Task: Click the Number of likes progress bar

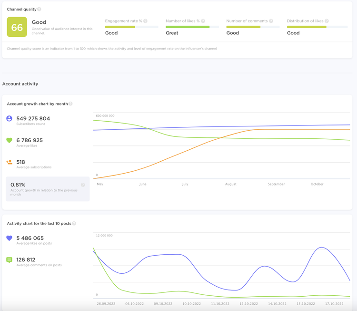Action: (x=192, y=27)
